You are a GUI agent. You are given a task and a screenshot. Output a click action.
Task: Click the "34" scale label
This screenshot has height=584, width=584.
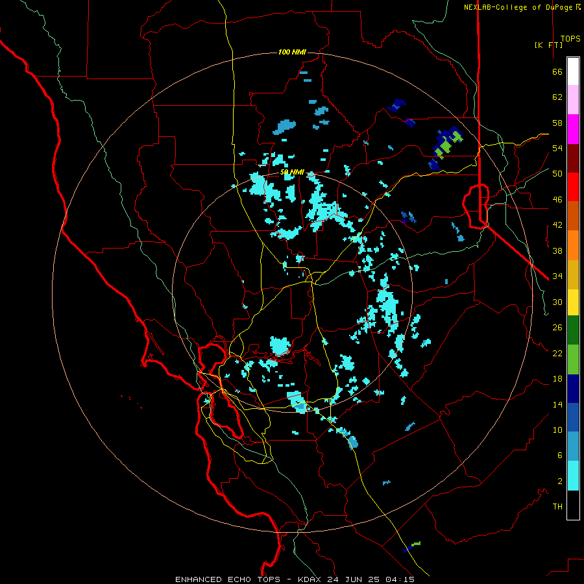tap(557, 276)
